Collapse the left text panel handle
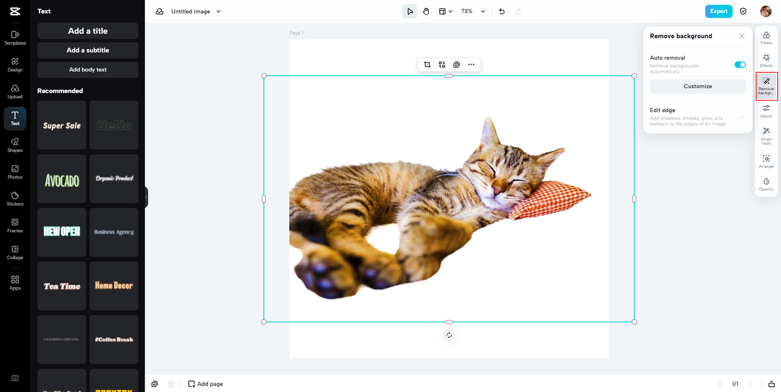Image resolution: width=781 pixels, height=392 pixels. [x=146, y=196]
